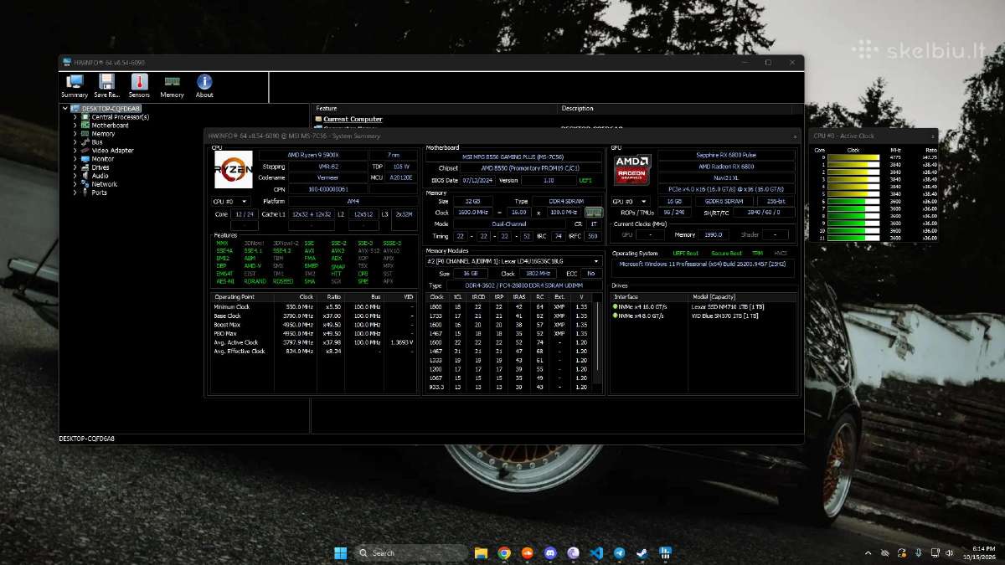
Task: Click the memory chip icon beside 100.0 MHz
Action: 594,213
